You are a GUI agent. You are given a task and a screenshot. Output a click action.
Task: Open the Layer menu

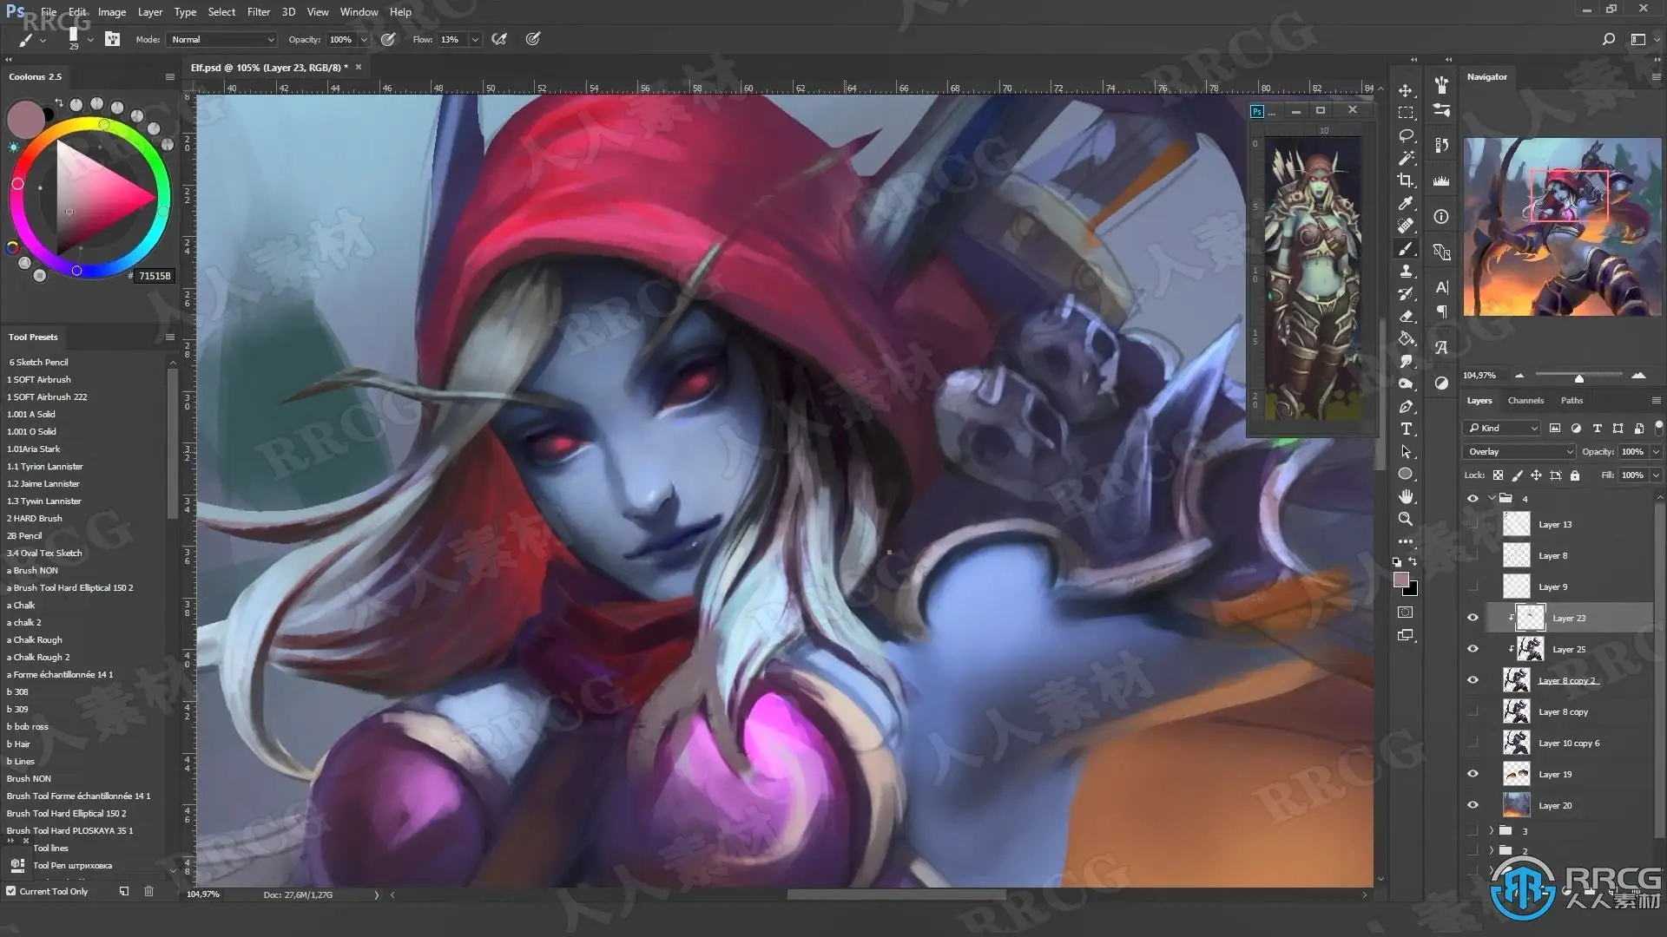pyautogui.click(x=150, y=12)
